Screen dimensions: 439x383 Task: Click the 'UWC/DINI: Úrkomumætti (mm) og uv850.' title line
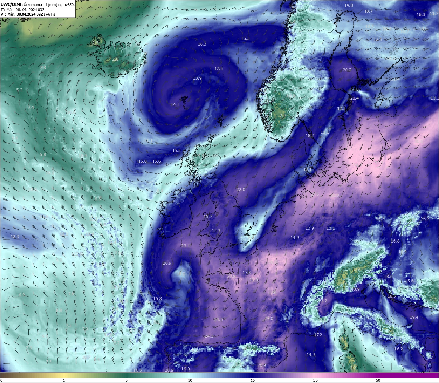[38, 4]
